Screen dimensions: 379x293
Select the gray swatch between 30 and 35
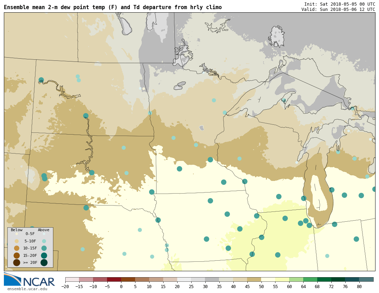click(212, 280)
